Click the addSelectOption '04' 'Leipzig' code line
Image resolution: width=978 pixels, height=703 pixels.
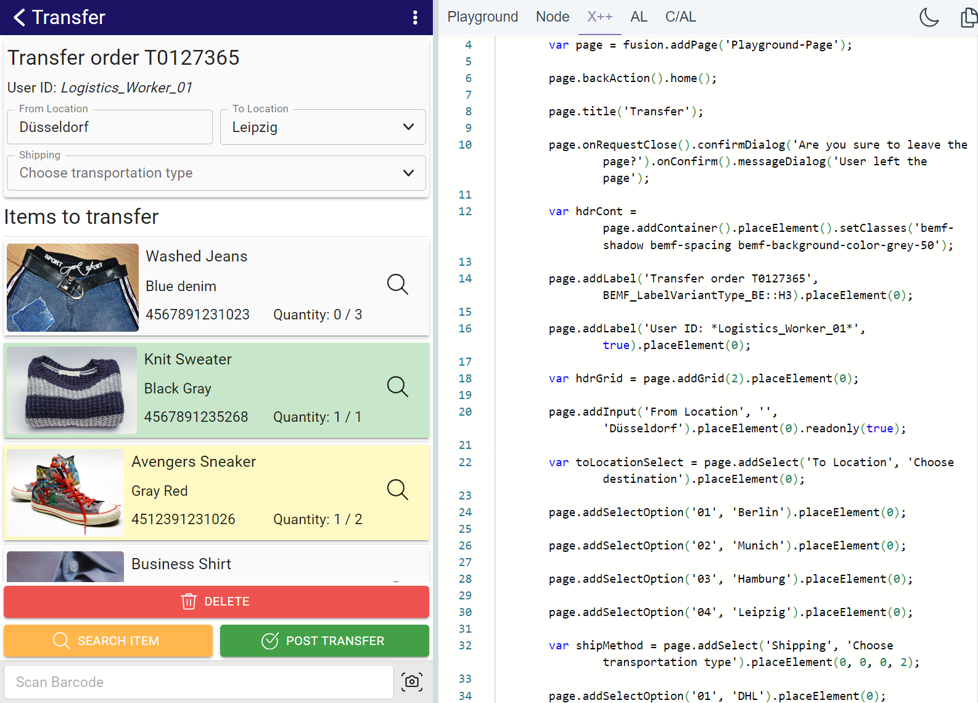(x=731, y=612)
